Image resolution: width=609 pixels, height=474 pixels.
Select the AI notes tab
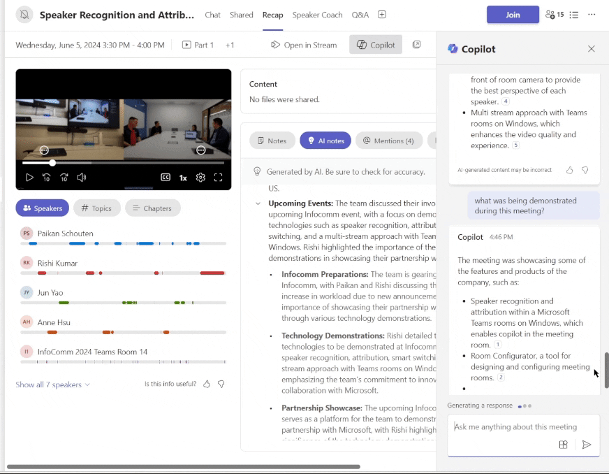click(325, 141)
